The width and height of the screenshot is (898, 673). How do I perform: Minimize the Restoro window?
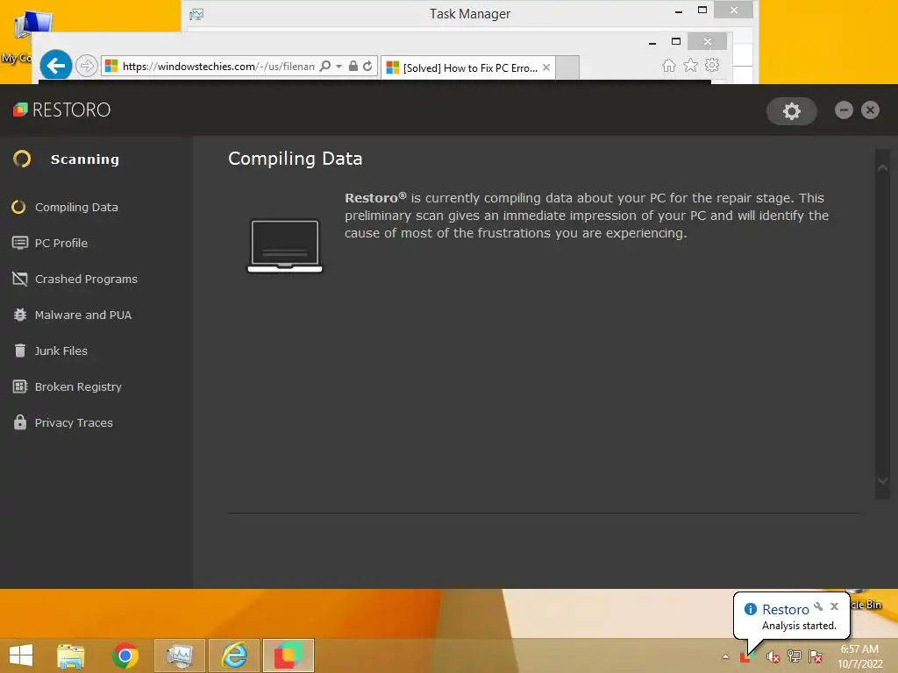click(x=844, y=110)
